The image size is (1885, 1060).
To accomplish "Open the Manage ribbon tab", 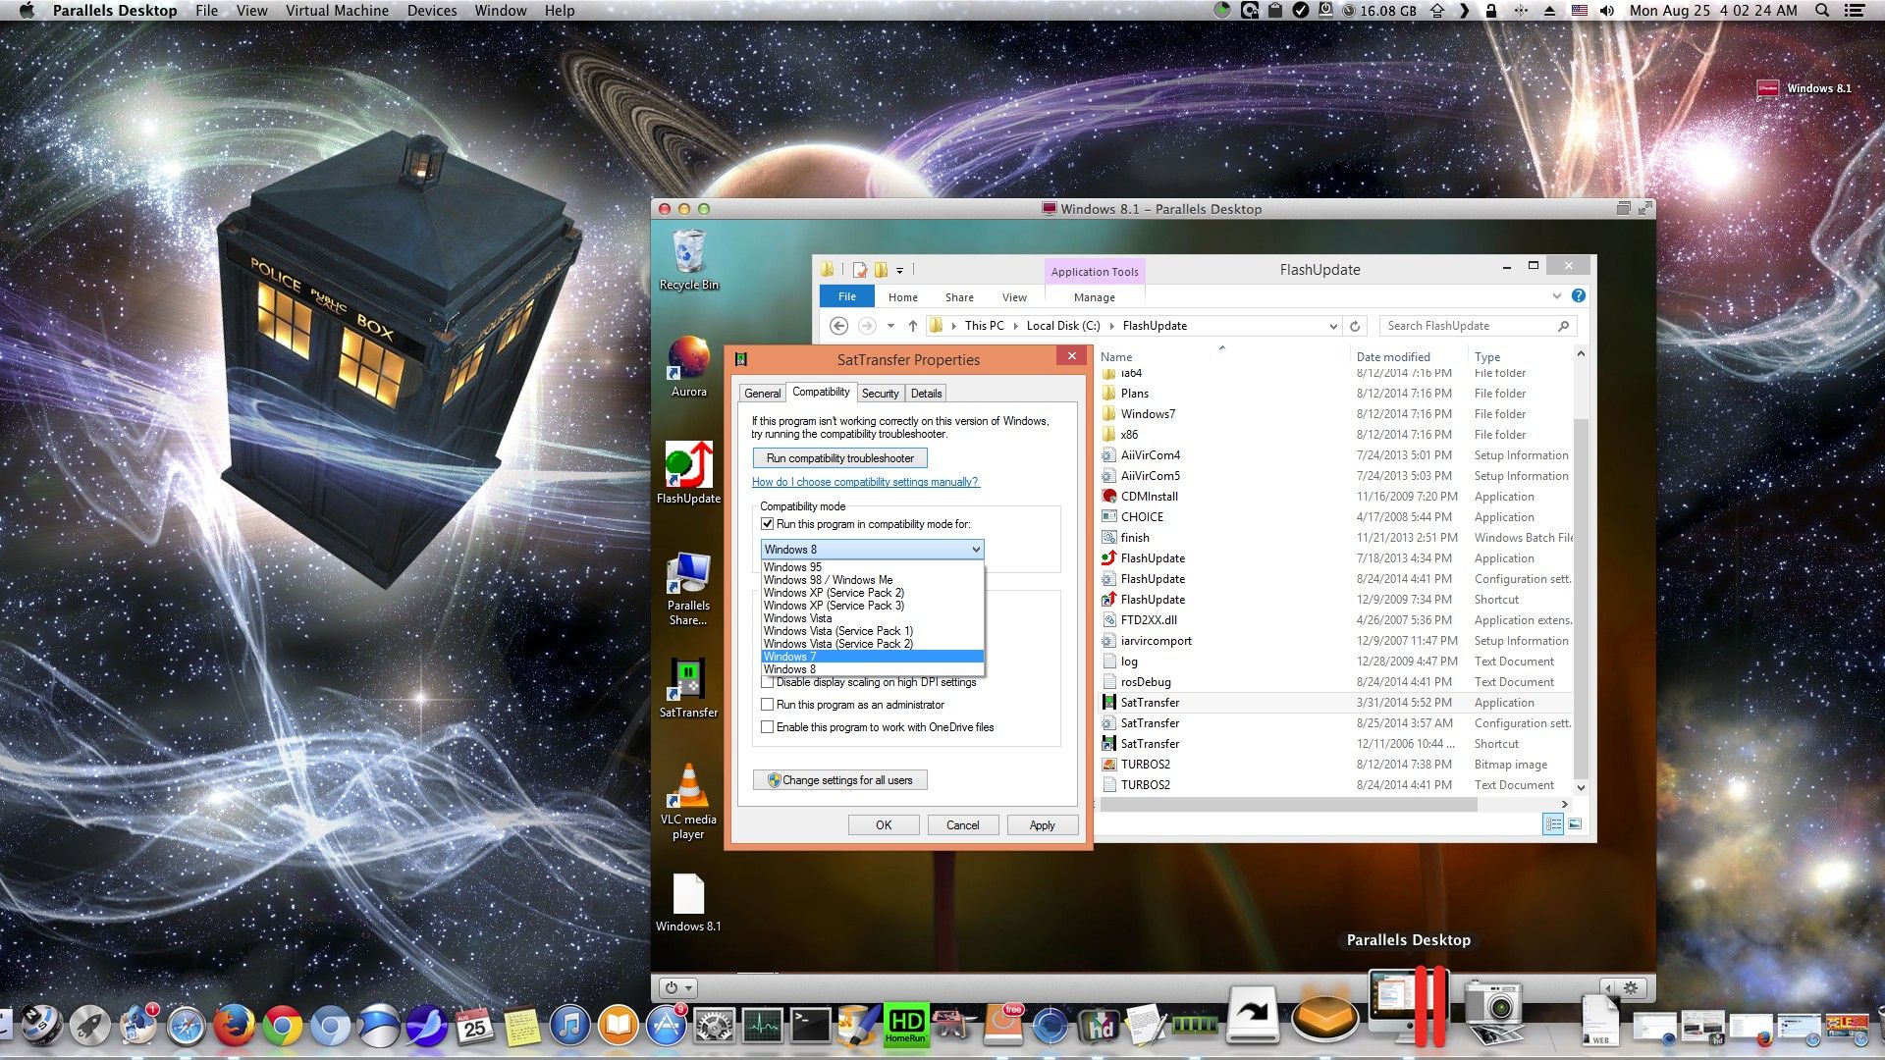I will click(x=1094, y=297).
